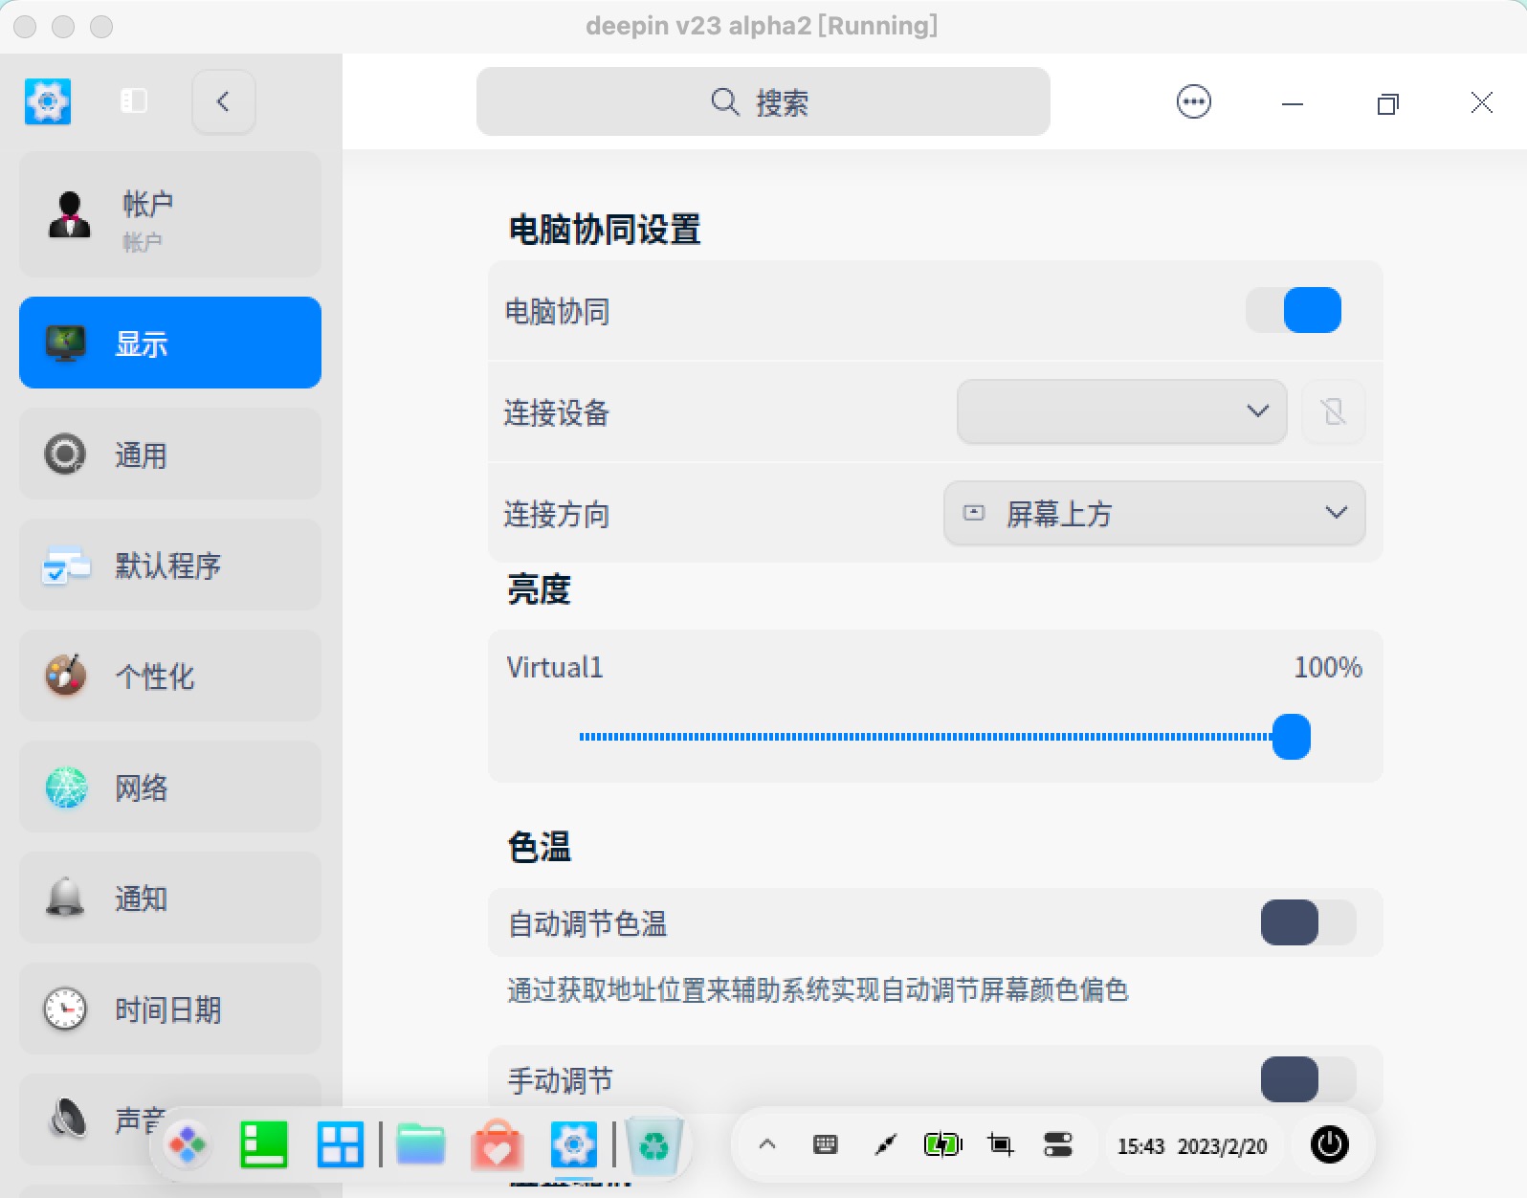
Task: Click the Control Center gear logo in the title bar
Action: pos(48,101)
